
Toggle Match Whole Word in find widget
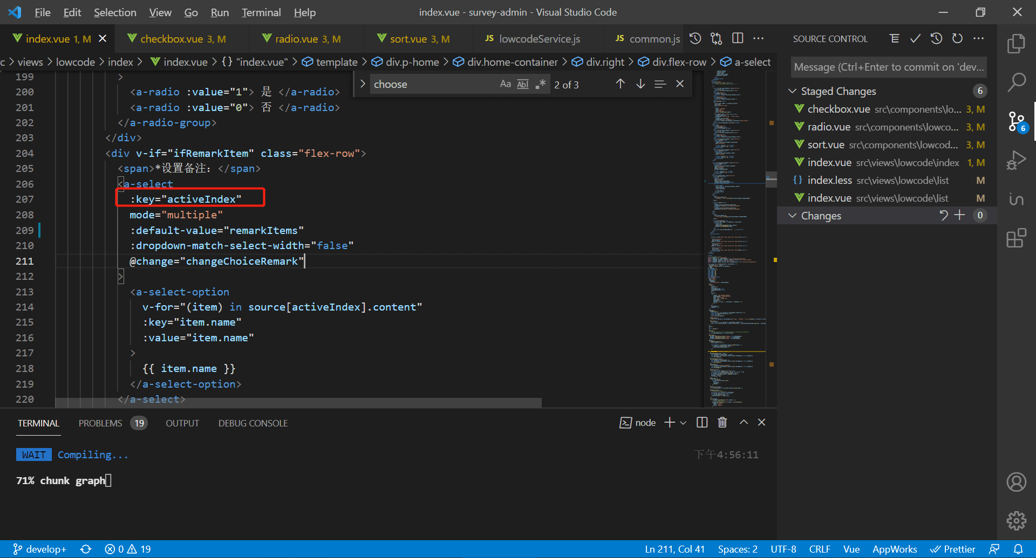tap(523, 84)
